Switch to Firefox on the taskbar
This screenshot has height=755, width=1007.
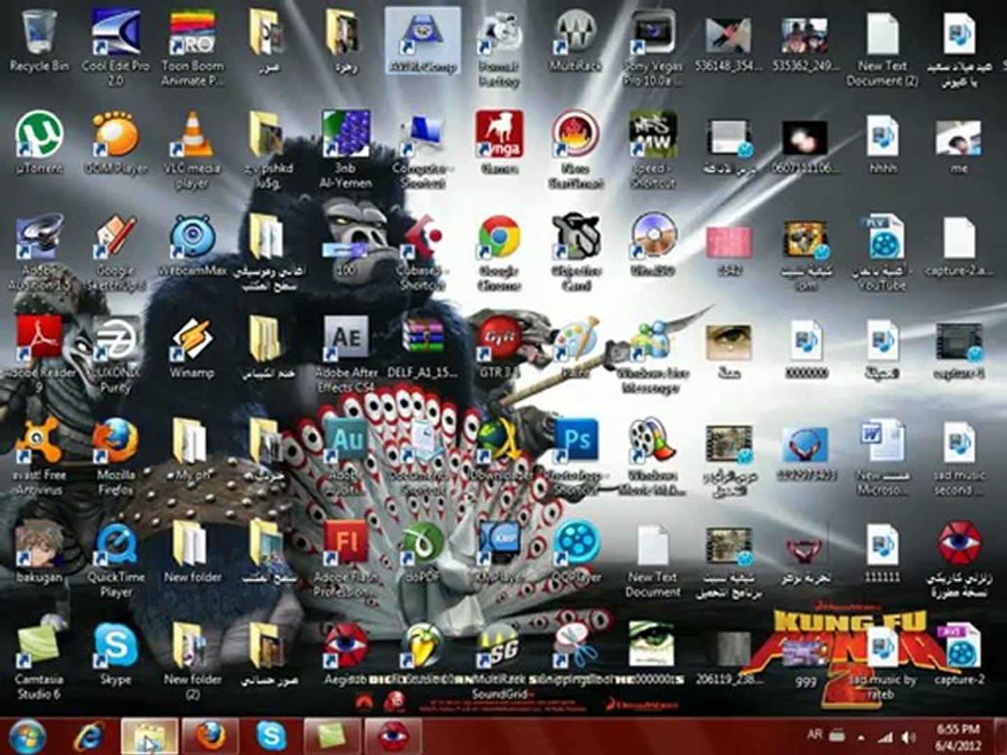[210, 735]
